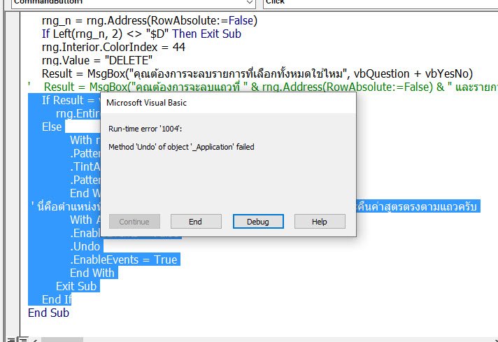Image resolution: width=498 pixels, height=342 pixels.
Task: Click Debug to inspect the failing line
Action: pyautogui.click(x=258, y=221)
